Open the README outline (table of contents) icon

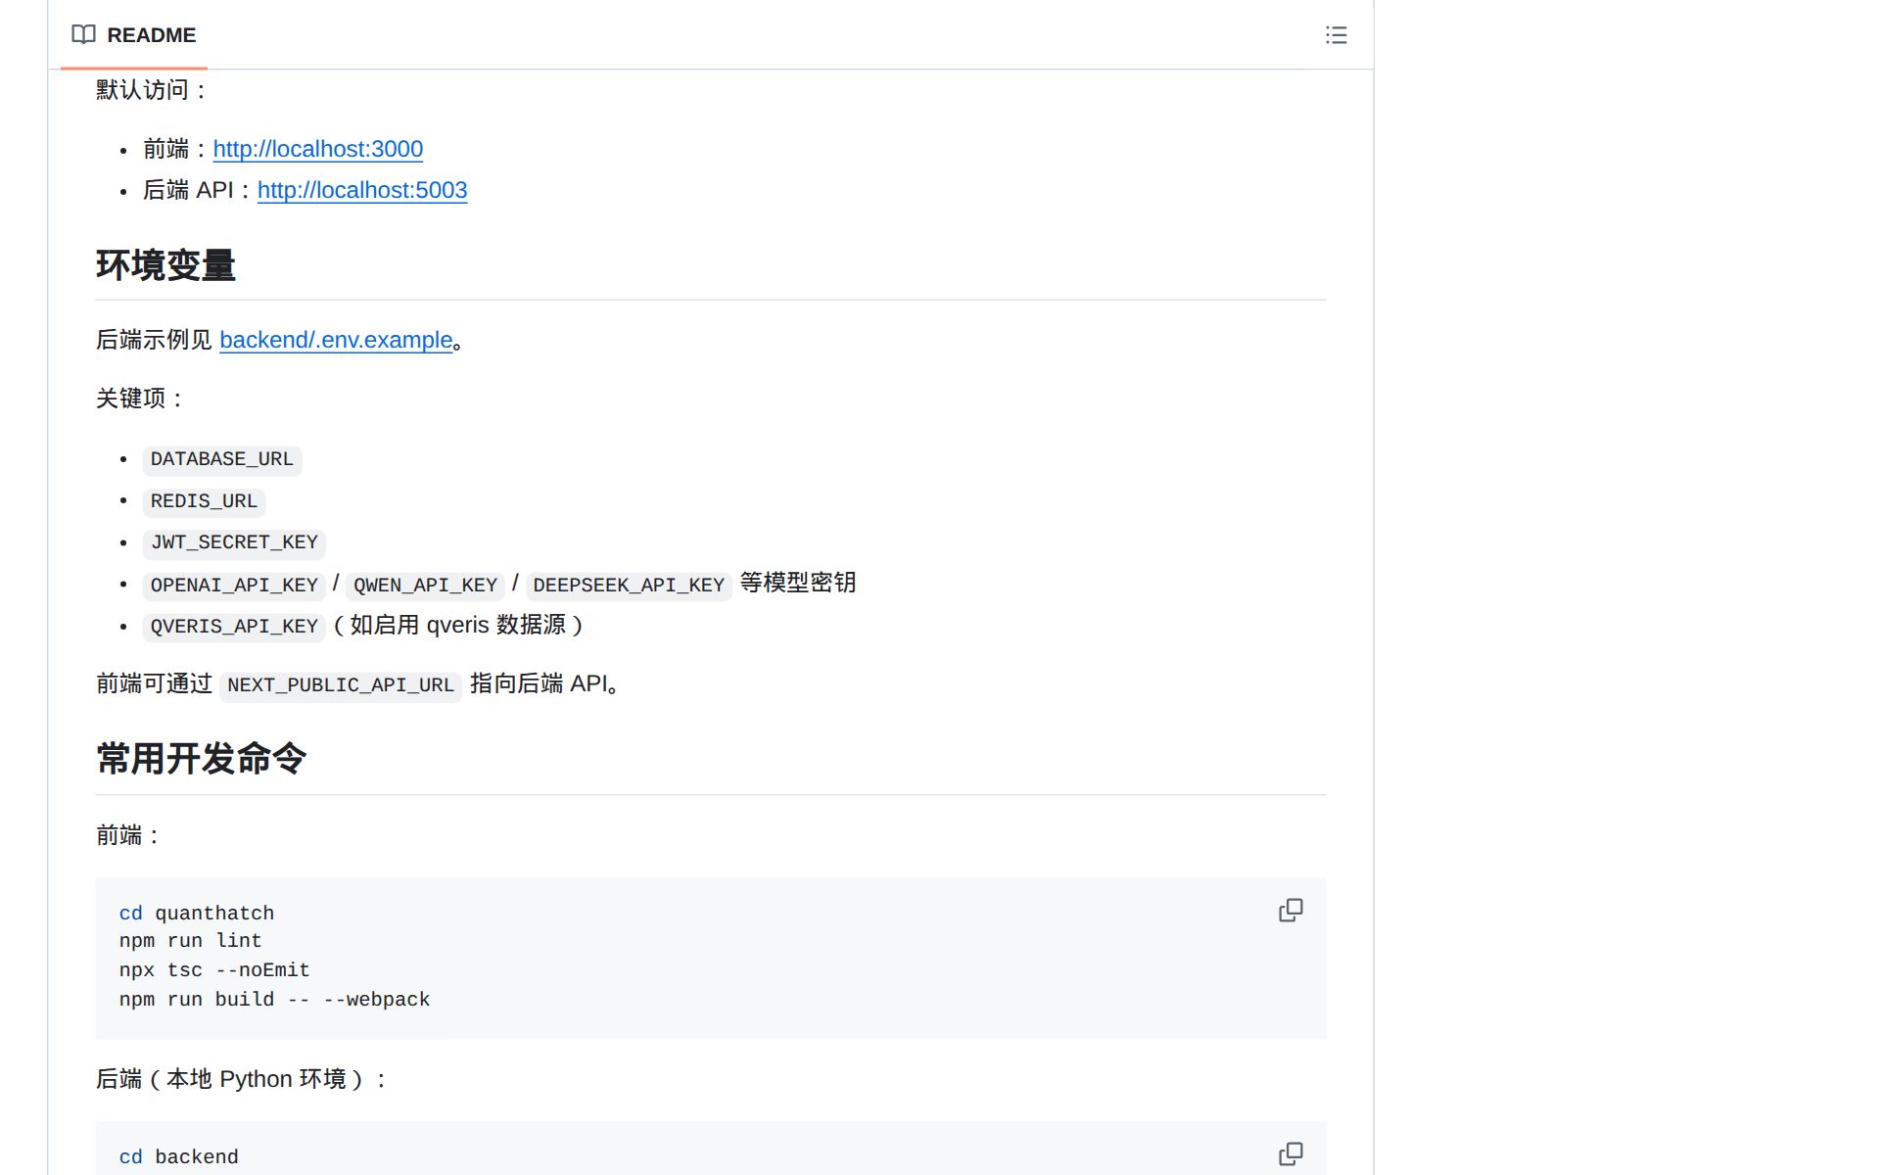[x=1336, y=35]
